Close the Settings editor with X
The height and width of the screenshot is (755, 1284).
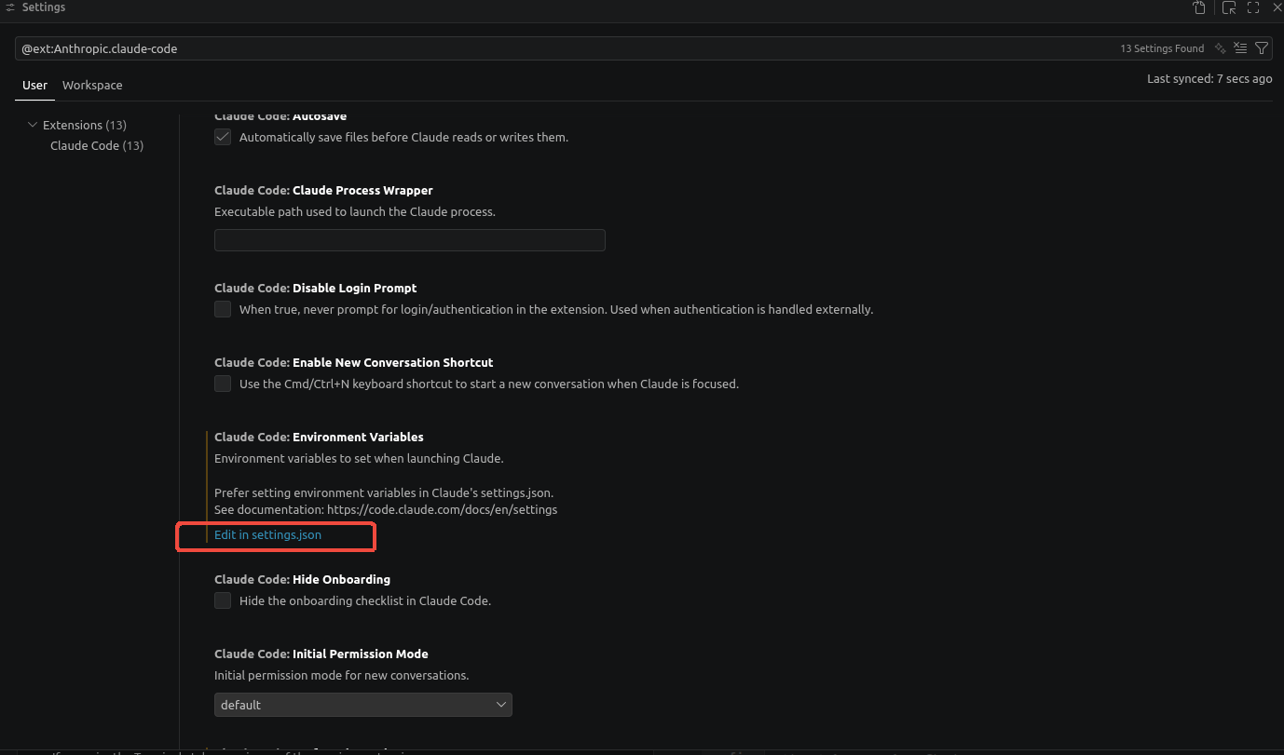(1277, 8)
